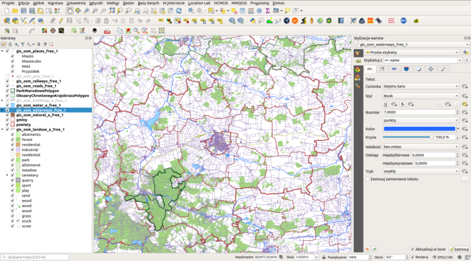Switch to the Formatting label tab

click(382, 69)
